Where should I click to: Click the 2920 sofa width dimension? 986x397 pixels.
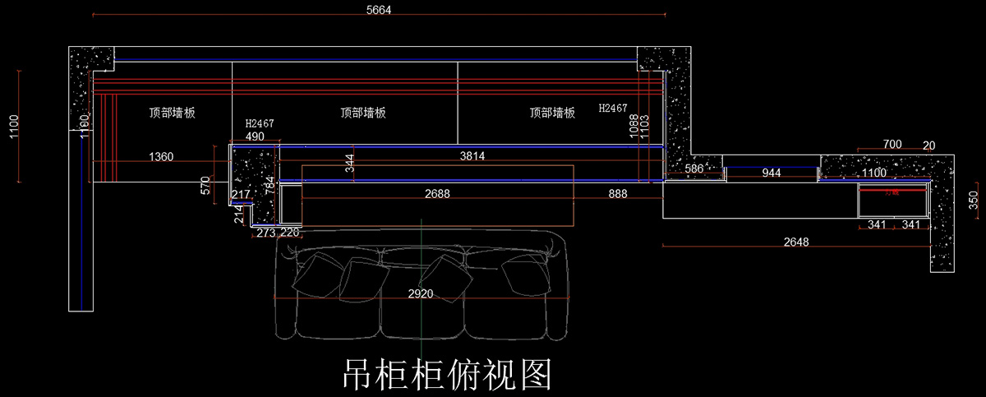pyautogui.click(x=420, y=293)
